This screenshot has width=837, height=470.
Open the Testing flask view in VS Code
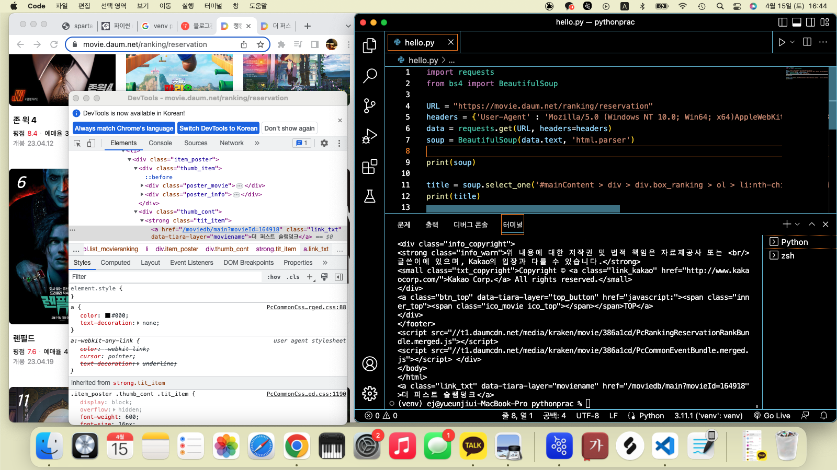point(370,196)
